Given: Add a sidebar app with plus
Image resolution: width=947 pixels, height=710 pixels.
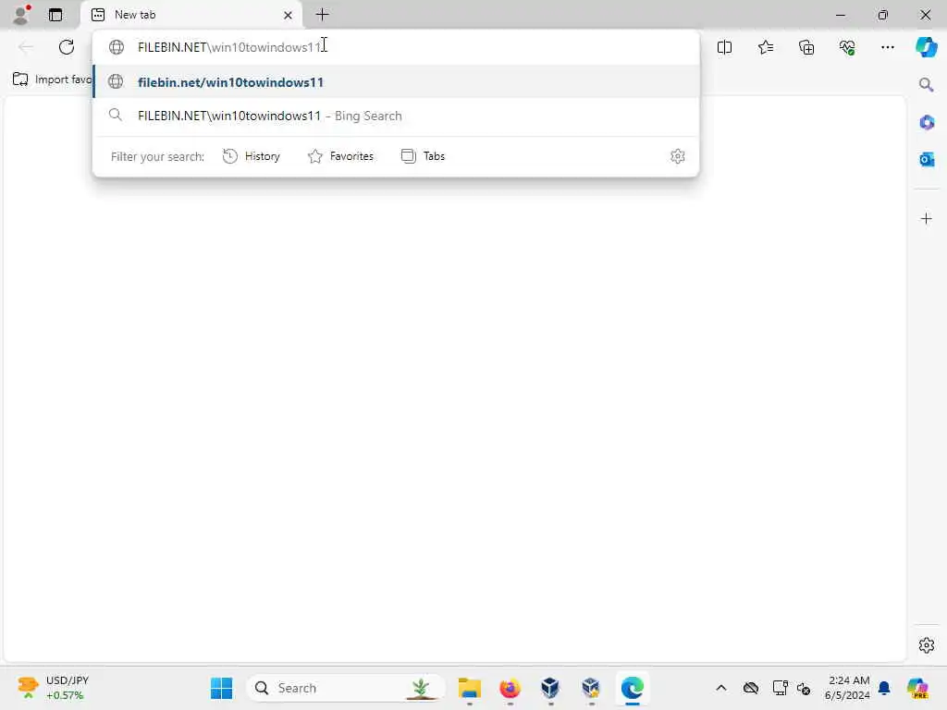Looking at the screenshot, I should pyautogui.click(x=927, y=218).
